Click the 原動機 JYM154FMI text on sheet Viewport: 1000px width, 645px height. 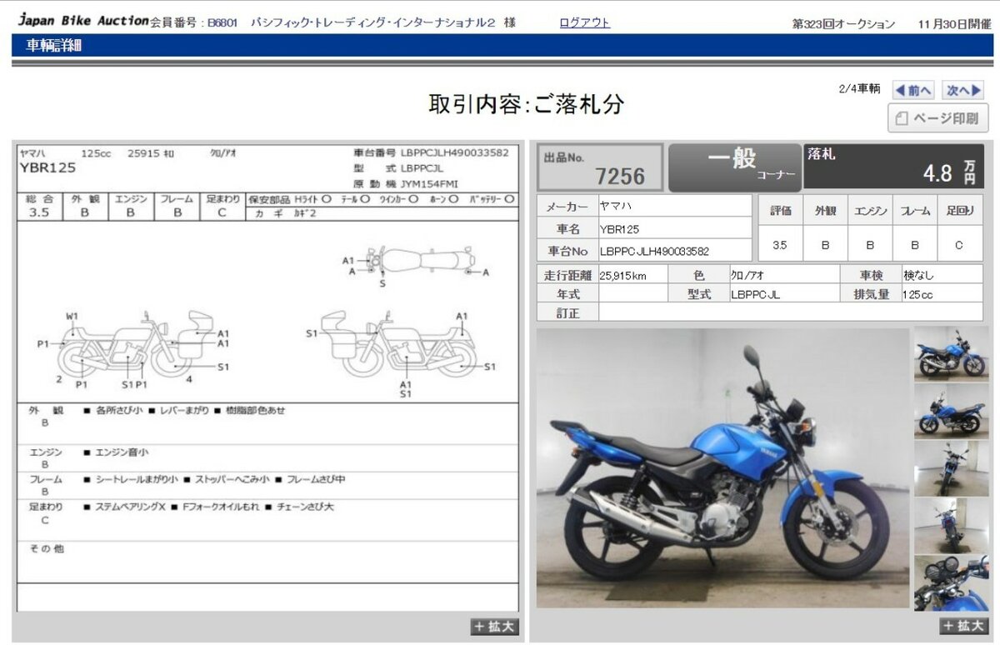click(x=406, y=183)
